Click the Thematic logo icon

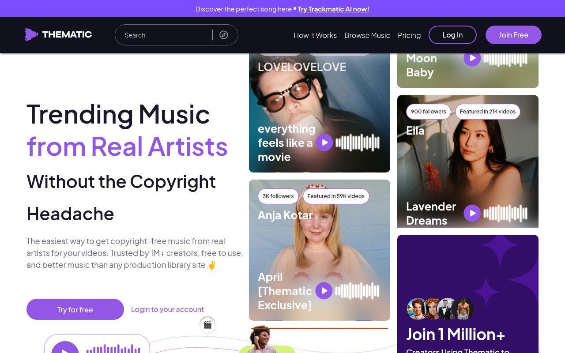click(x=31, y=34)
